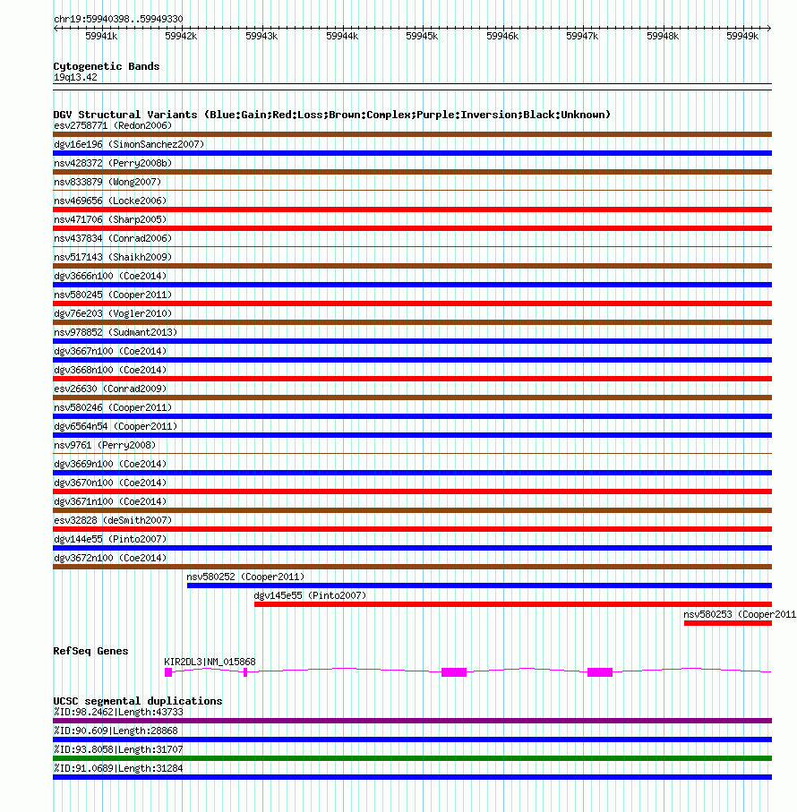Screen dimensions: 797x812
Task: Click the blue bar under dgv16e196
Action: click(x=412, y=153)
